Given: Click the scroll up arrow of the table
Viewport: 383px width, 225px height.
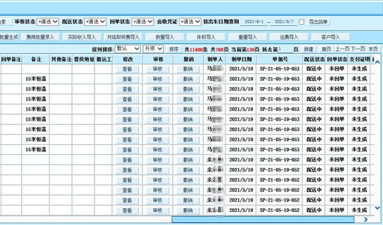Looking at the screenshot, I should tap(378, 62).
